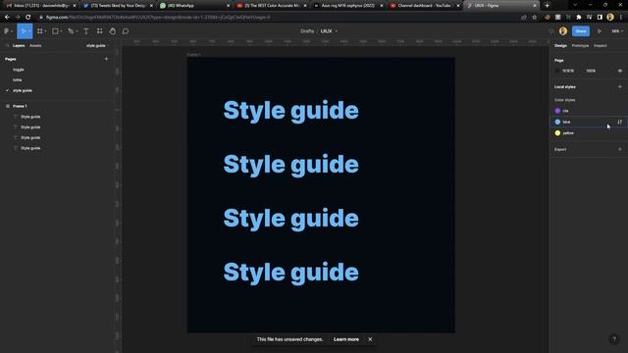Image resolution: width=628 pixels, height=353 pixels.
Task: Select the Move tool
Action: point(24,30)
